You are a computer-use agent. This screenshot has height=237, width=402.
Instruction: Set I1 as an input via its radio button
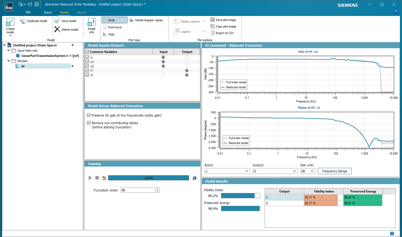click(163, 70)
